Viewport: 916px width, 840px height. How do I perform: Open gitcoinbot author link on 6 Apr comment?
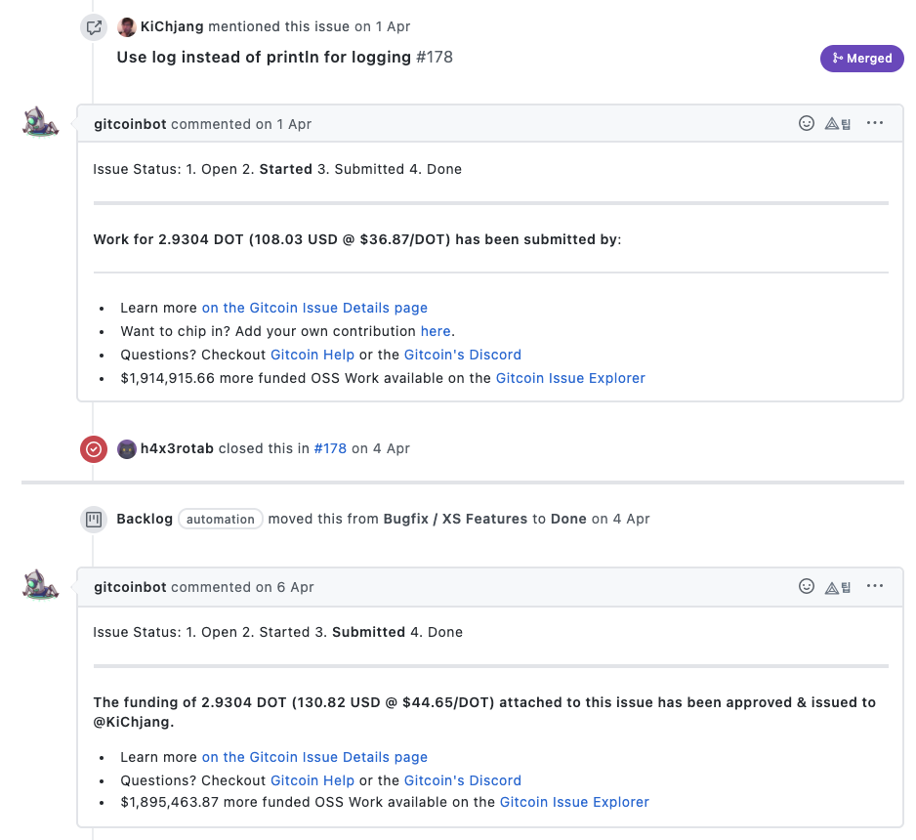coord(130,587)
